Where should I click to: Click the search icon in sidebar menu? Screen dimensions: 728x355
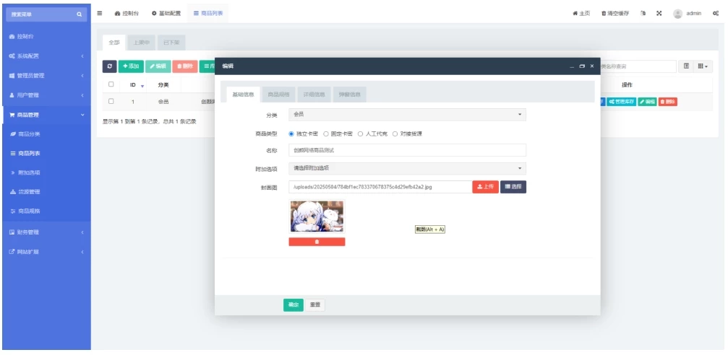pos(80,14)
